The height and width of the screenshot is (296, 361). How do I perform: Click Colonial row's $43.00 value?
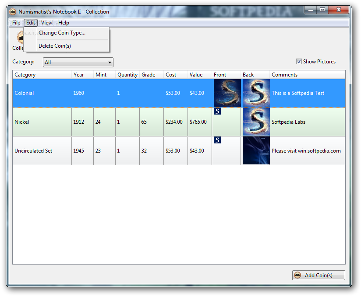tap(200, 93)
